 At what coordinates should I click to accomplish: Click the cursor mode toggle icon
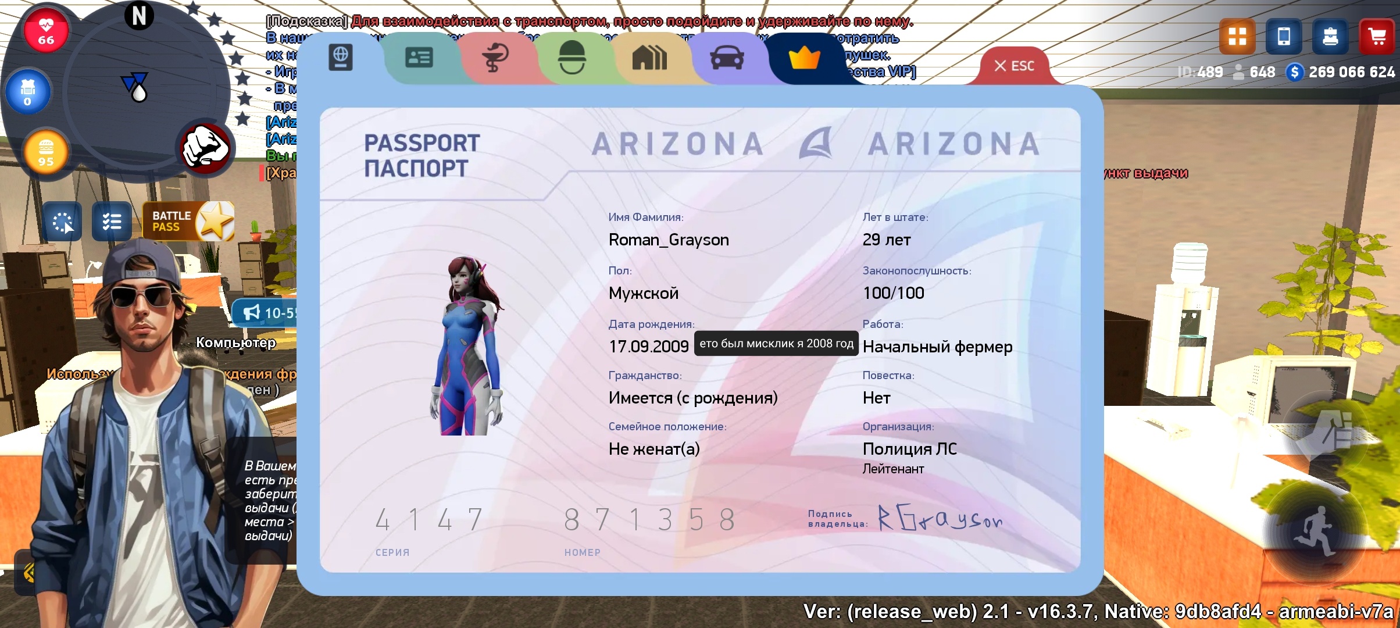coord(62,222)
